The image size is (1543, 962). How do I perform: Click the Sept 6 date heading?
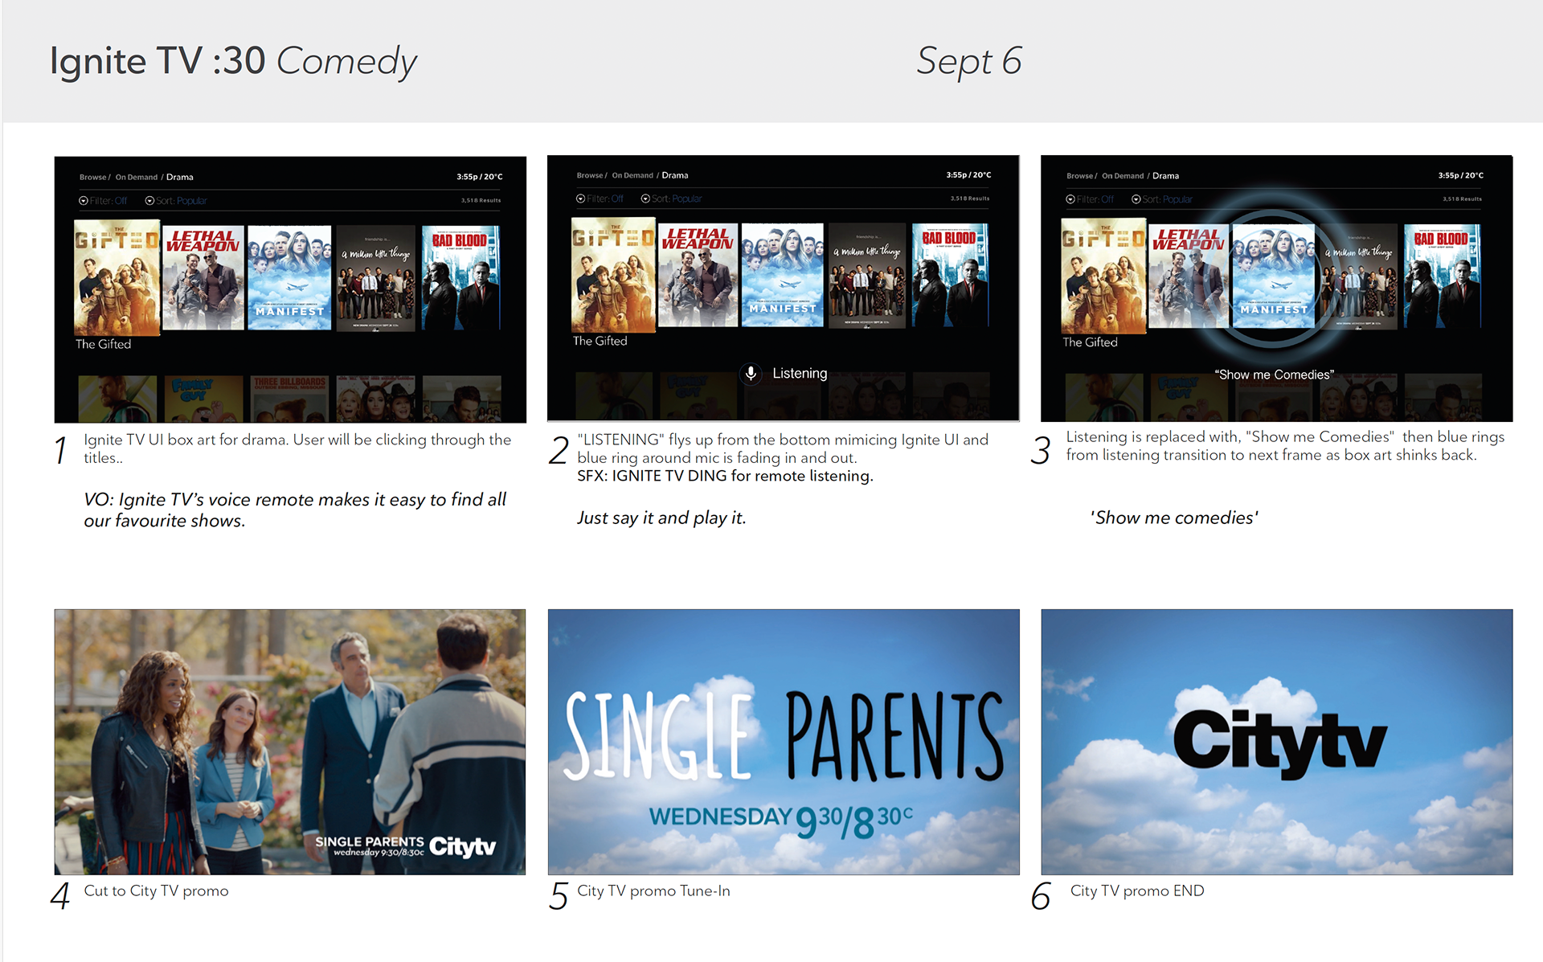pos(969,62)
